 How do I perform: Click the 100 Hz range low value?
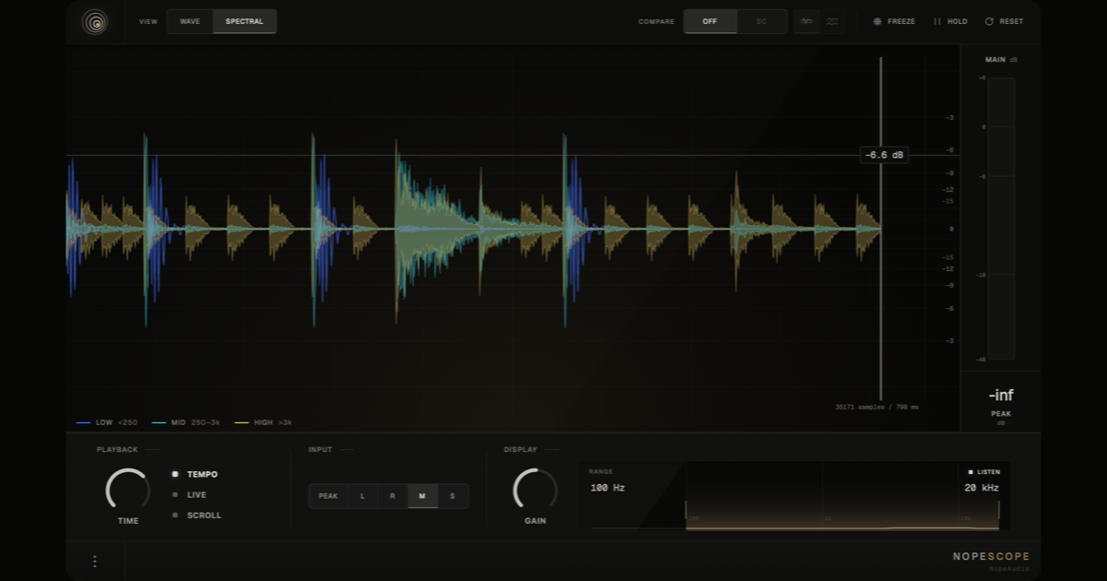coord(607,488)
